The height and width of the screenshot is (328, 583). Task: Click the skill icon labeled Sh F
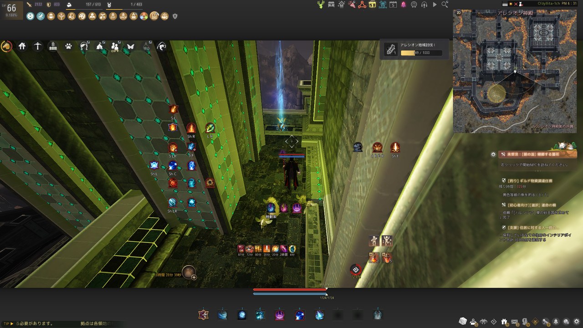click(395, 147)
